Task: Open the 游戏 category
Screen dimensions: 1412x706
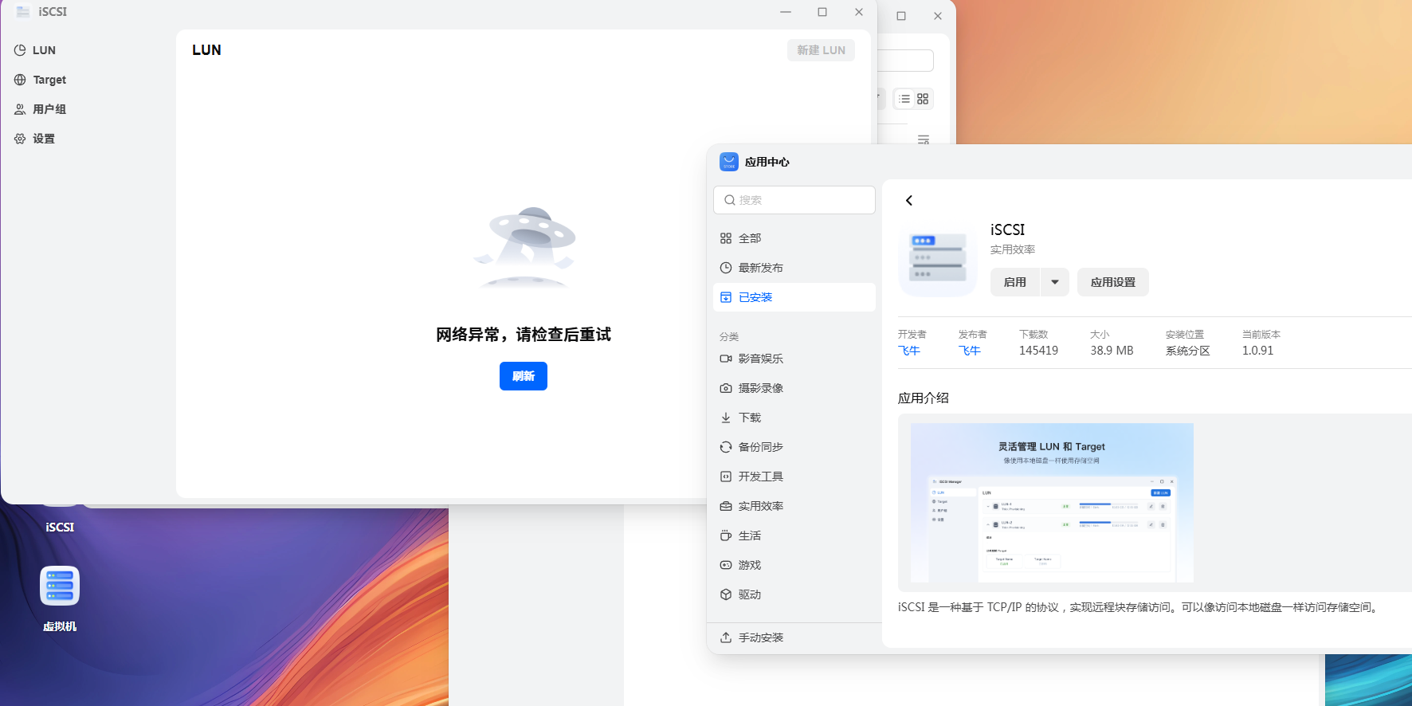Action: point(794,565)
